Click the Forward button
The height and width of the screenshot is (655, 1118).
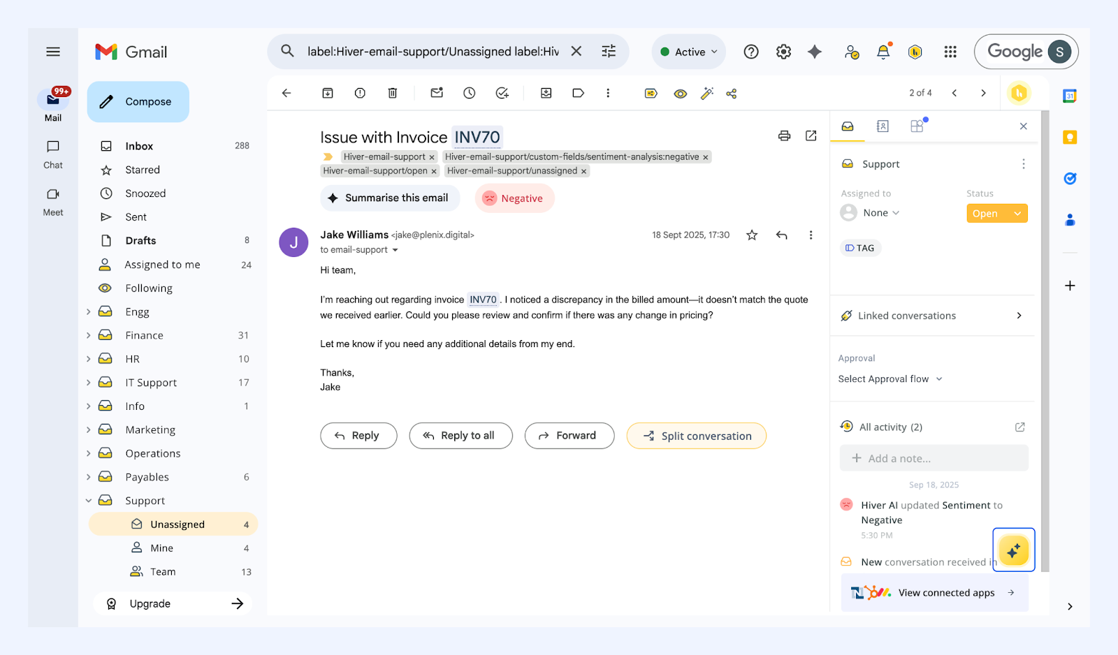tap(569, 436)
